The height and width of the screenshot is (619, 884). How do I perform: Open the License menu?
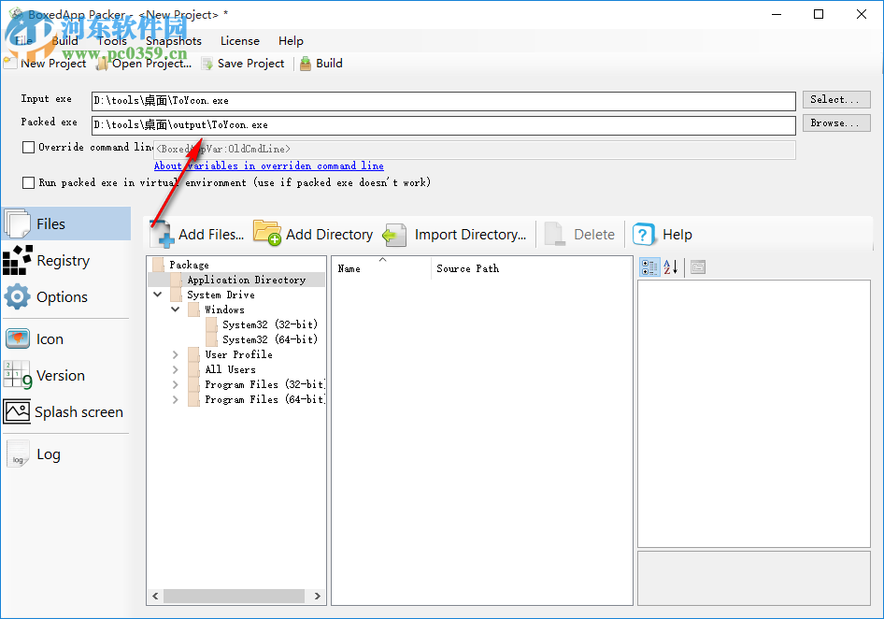[x=239, y=41]
